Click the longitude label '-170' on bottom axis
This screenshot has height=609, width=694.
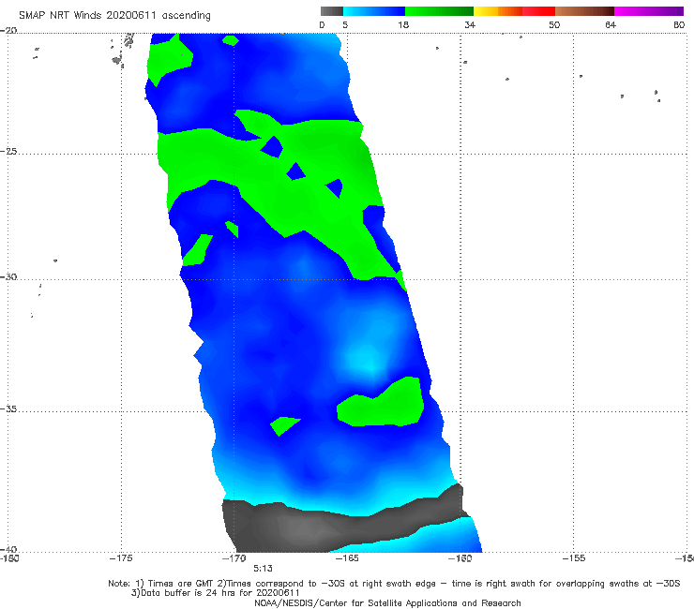pos(234,558)
